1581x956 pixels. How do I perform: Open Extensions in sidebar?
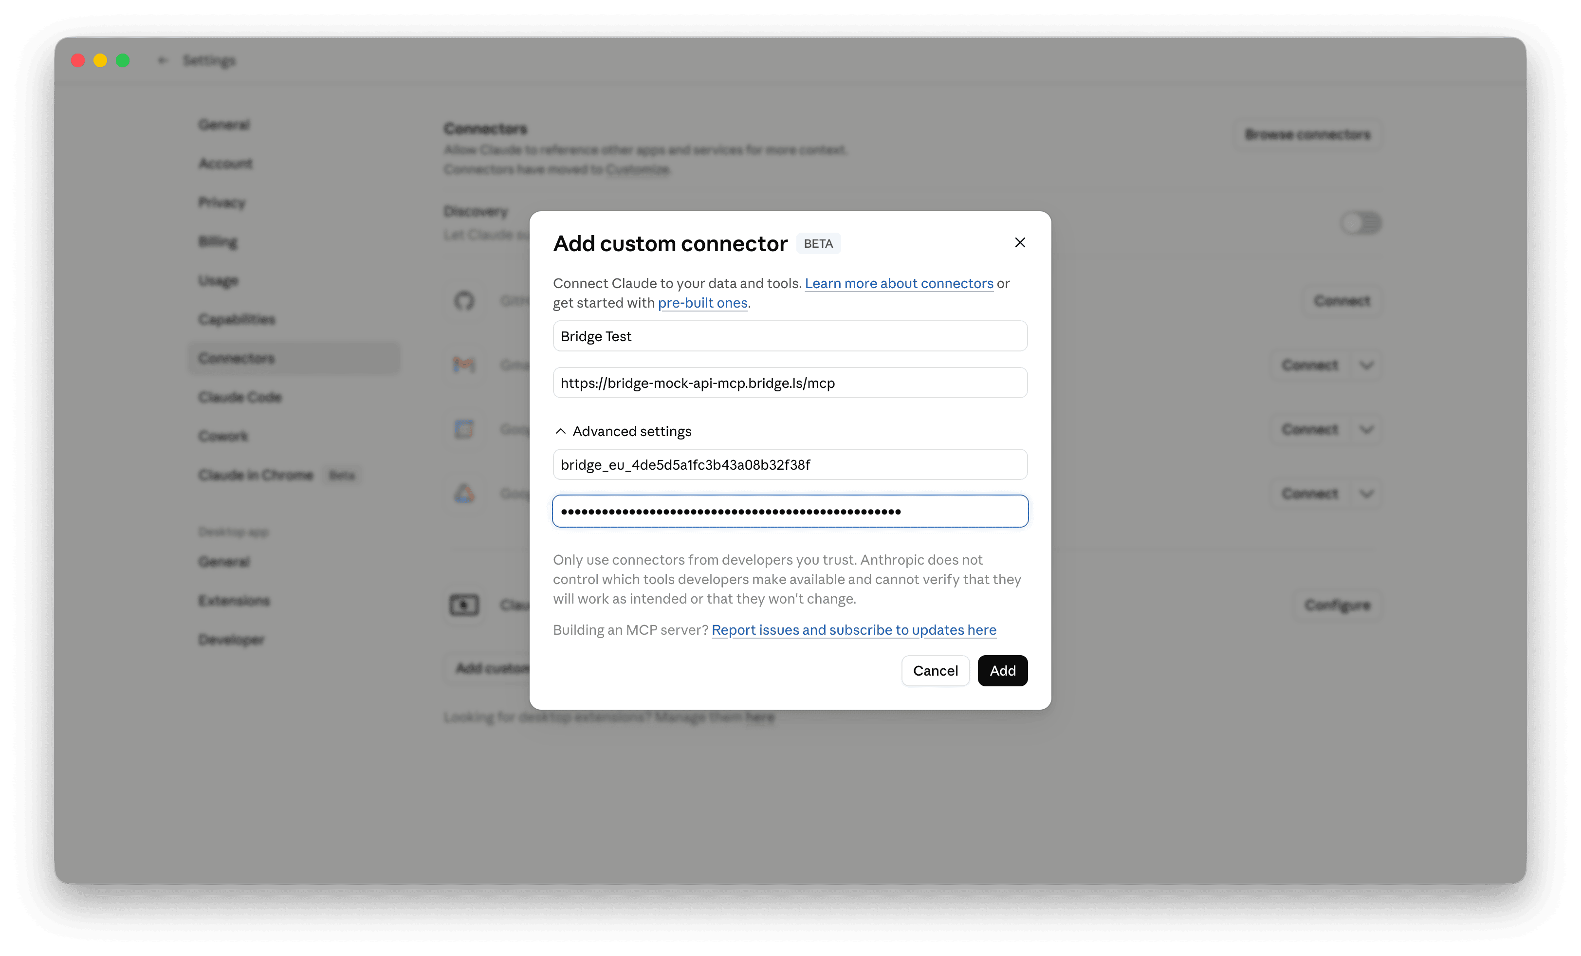coord(234,601)
